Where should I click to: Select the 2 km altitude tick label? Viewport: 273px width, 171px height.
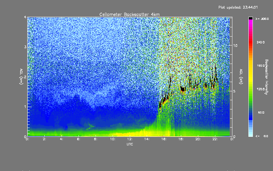click(x=25, y=77)
